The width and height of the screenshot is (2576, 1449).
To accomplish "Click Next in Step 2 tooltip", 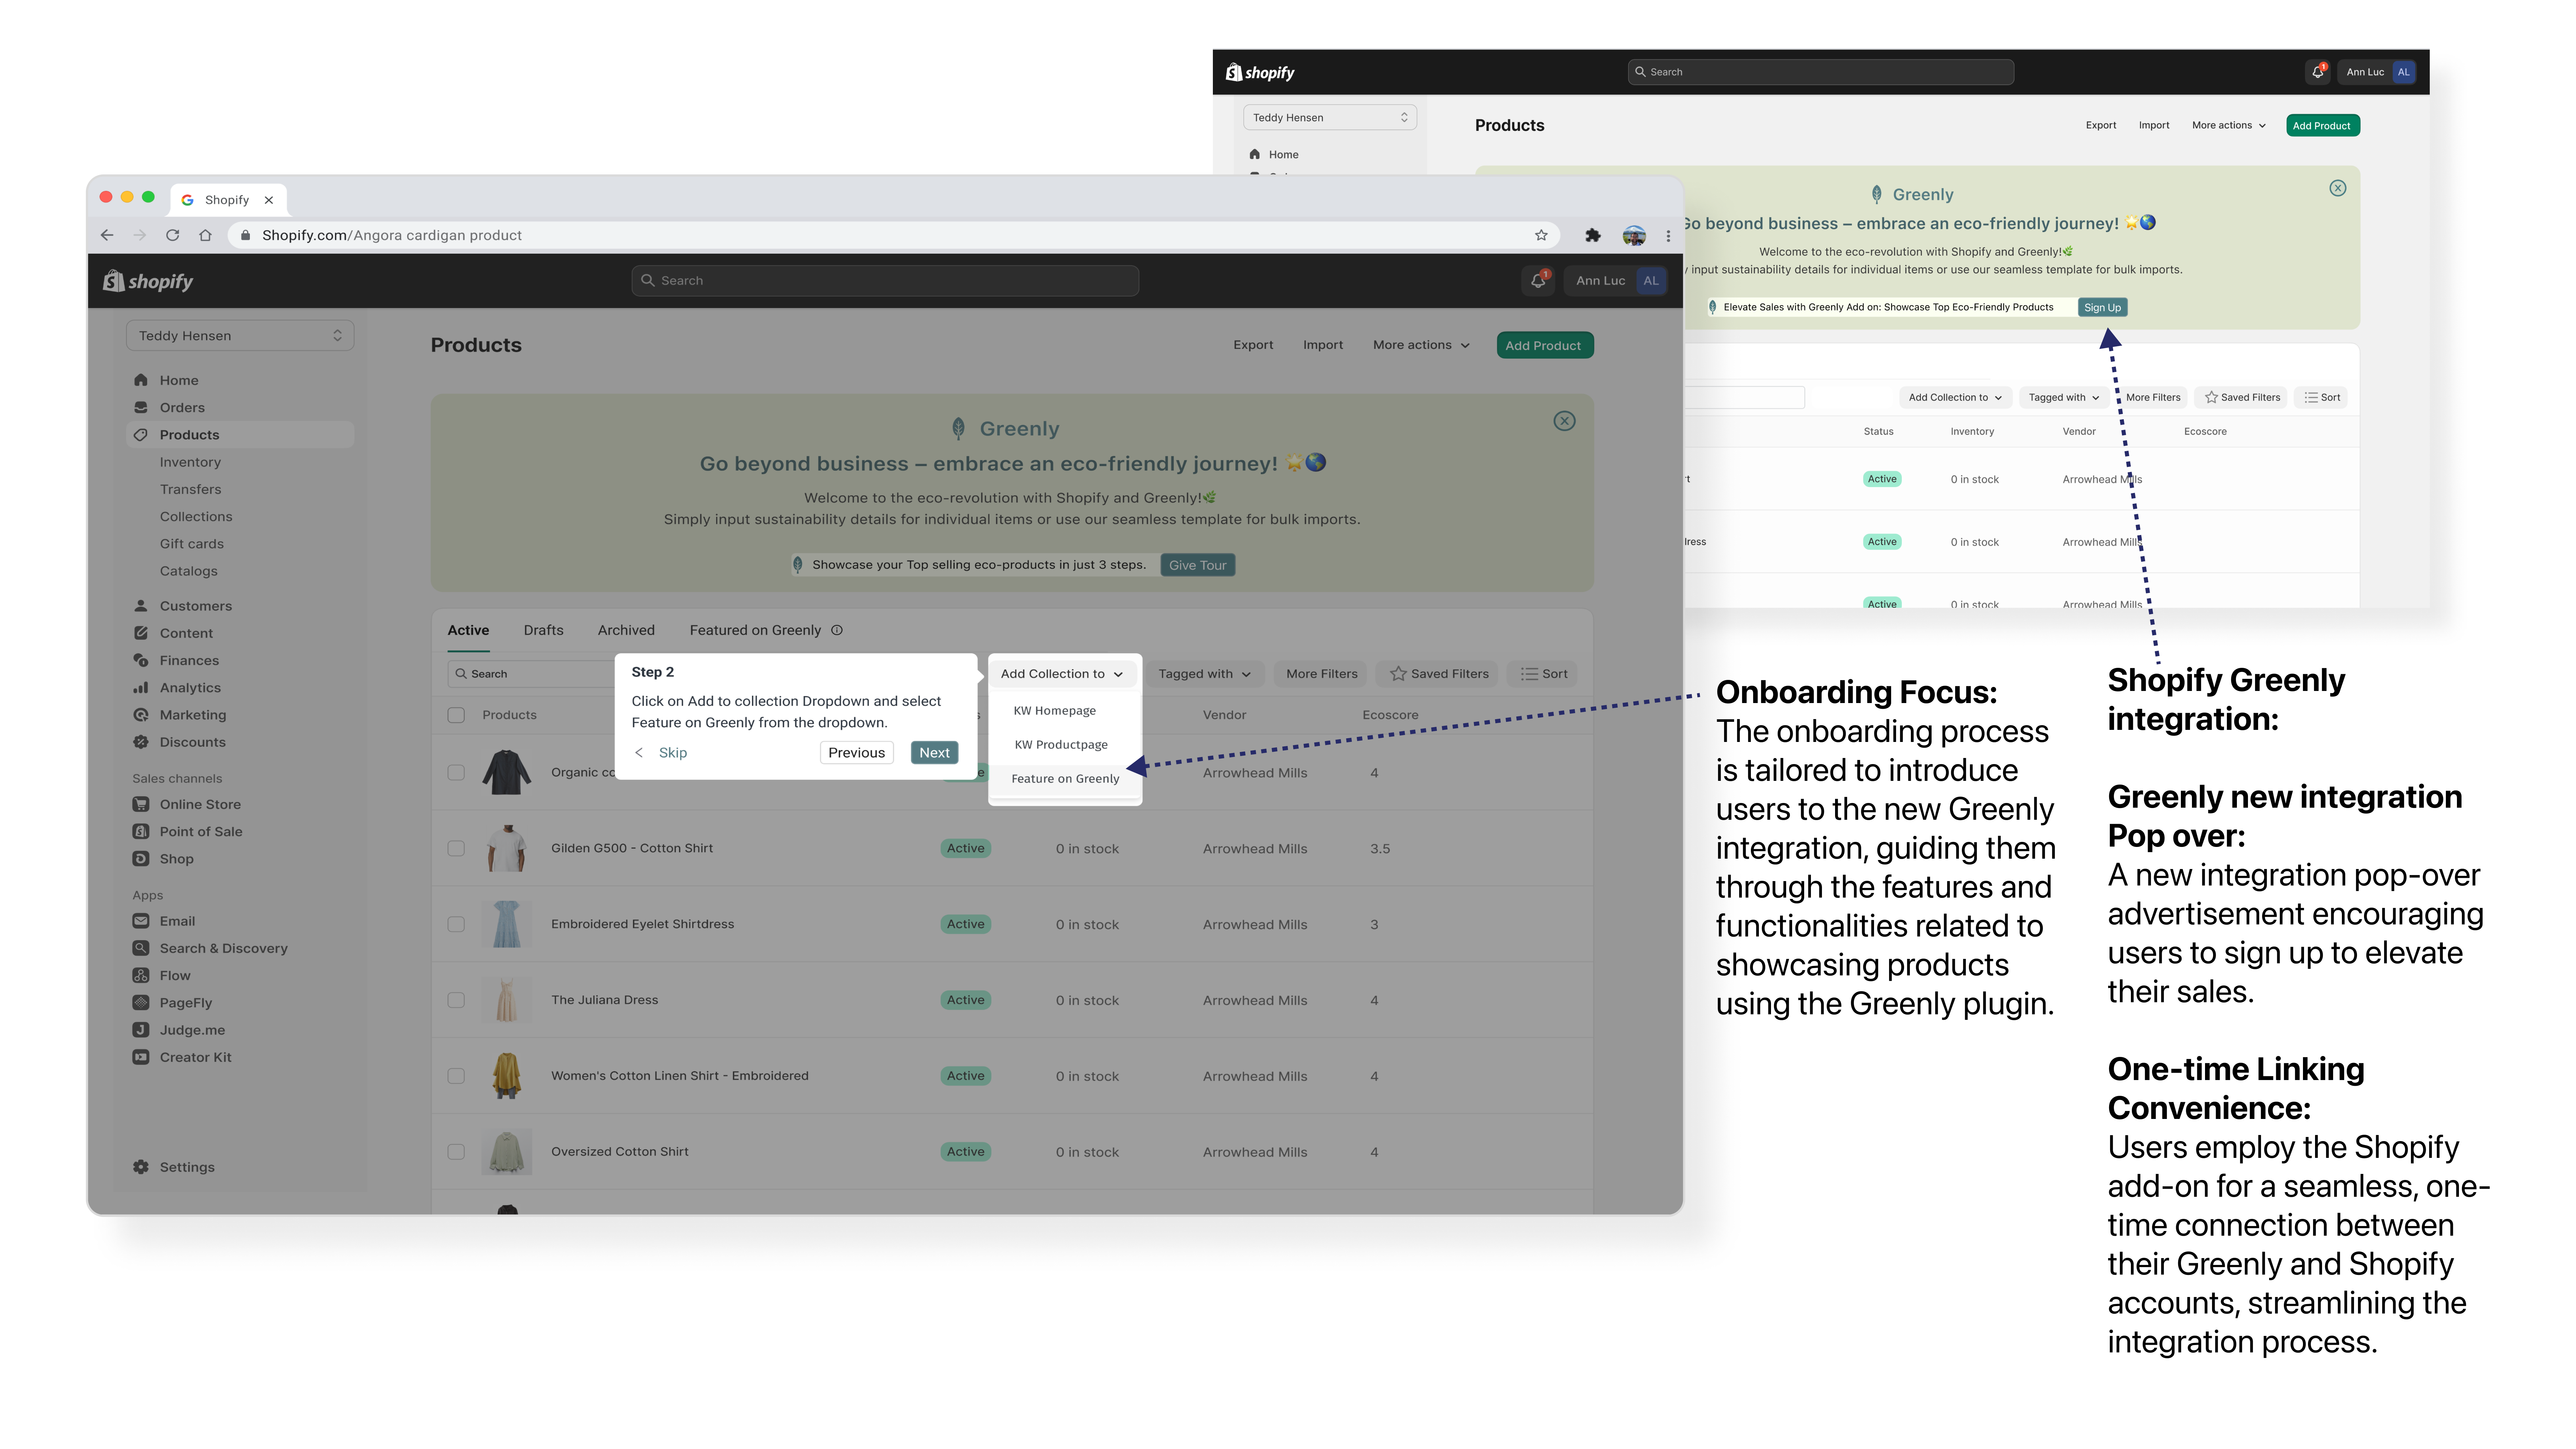I will [934, 753].
